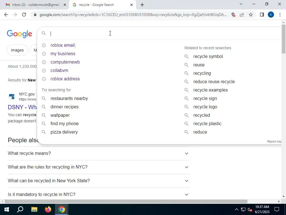Click the Images filter chip
286x215 pixels.
[x=17, y=50]
